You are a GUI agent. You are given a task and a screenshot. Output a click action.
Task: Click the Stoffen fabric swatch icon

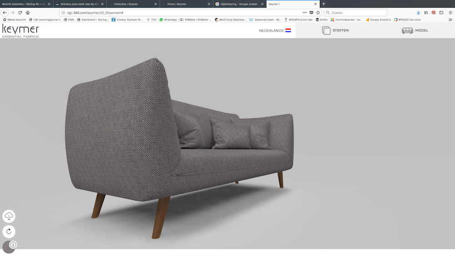[326, 30]
